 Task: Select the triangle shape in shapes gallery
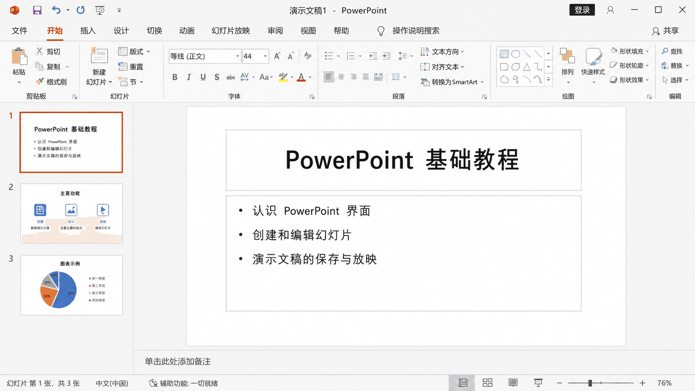[527, 67]
